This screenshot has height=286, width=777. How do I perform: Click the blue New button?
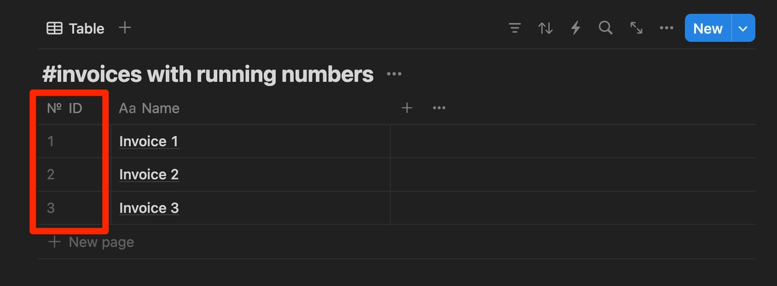tap(708, 28)
